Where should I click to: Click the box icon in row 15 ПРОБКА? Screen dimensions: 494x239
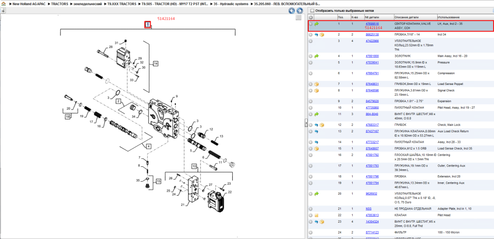point(317,148)
